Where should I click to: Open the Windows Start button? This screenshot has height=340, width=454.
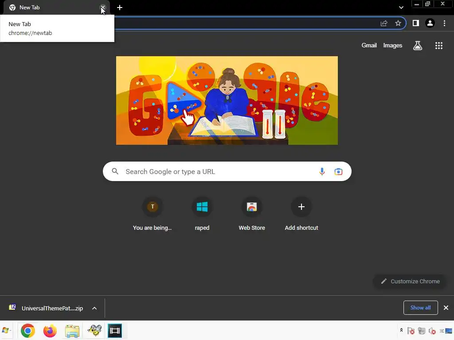[6, 330]
